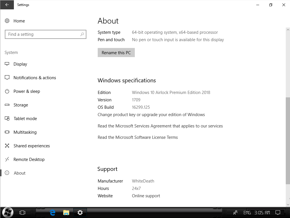Click the 64-bit operating system text
The height and width of the screenshot is (218, 290).
pyautogui.click(x=175, y=32)
